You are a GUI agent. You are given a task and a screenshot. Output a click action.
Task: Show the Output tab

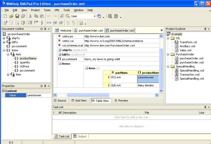80,136
